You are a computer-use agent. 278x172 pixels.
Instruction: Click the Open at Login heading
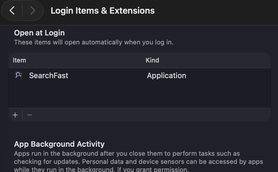pyautogui.click(x=39, y=33)
